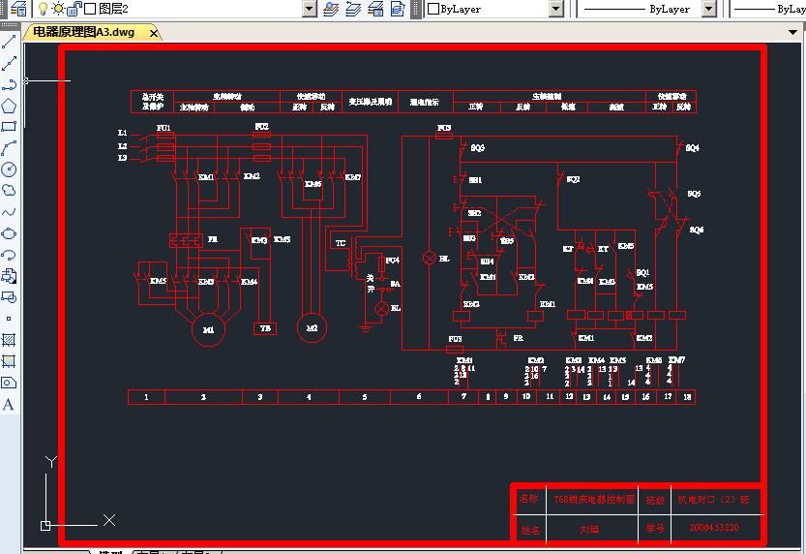The width and height of the screenshot is (806, 554).
Task: Toggle the layer lock padlock
Action: click(x=75, y=8)
